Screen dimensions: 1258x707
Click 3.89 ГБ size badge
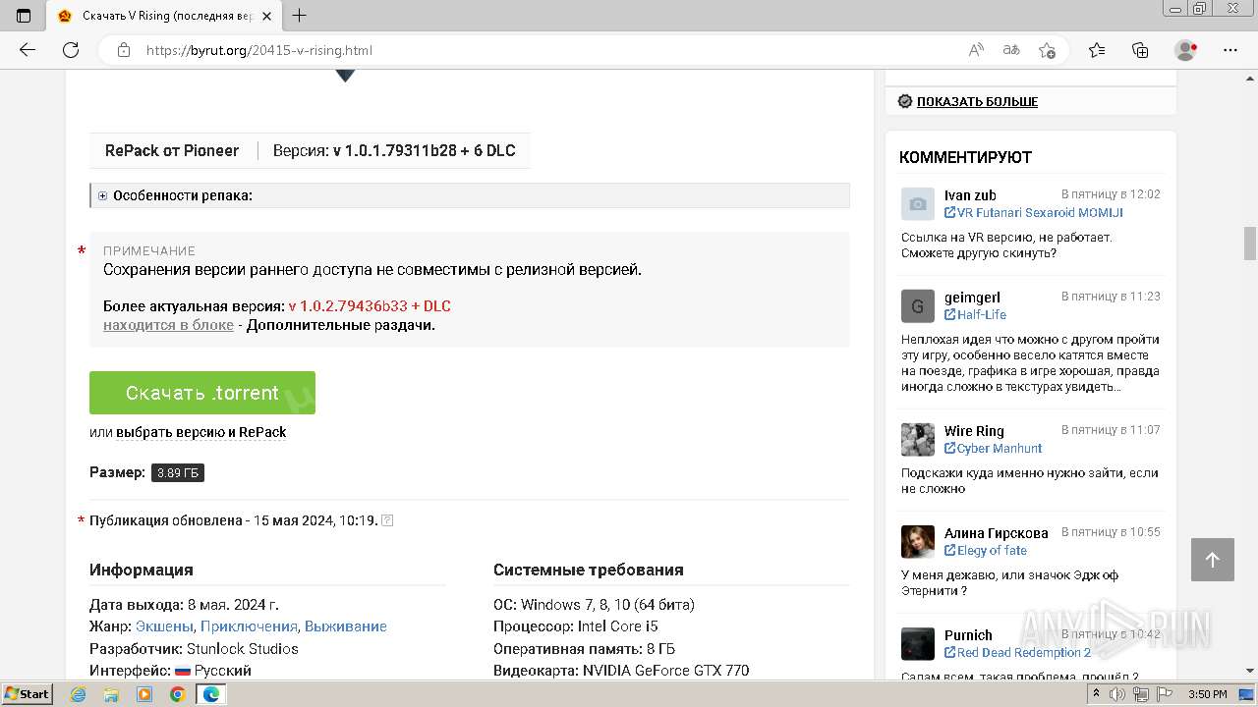click(178, 472)
